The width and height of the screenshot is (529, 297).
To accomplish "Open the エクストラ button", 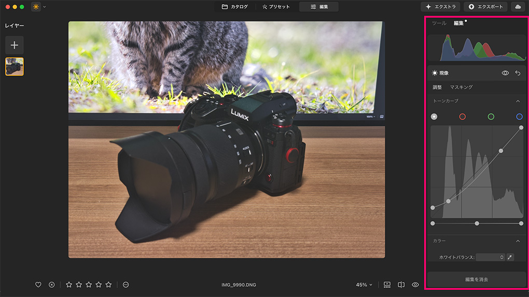I will 441,7.
